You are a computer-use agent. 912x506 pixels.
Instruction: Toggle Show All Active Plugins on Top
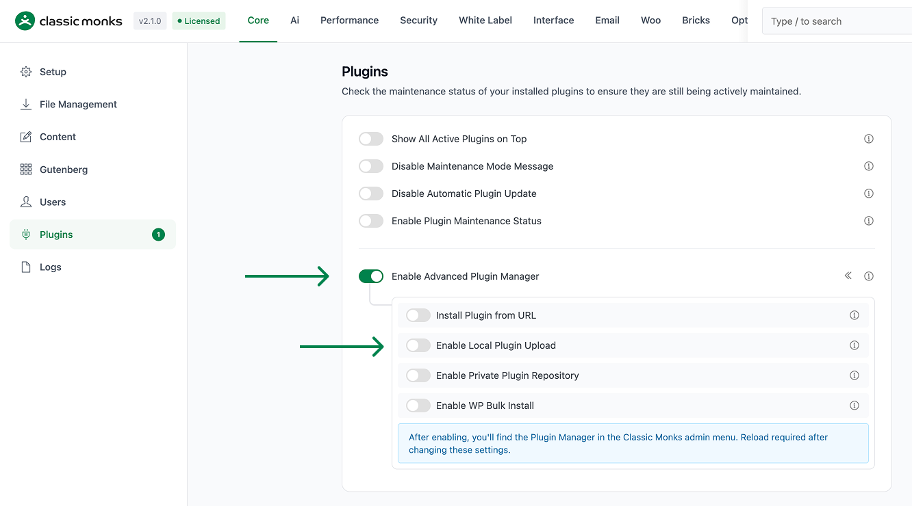(x=371, y=139)
